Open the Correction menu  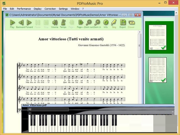pos(50,9)
